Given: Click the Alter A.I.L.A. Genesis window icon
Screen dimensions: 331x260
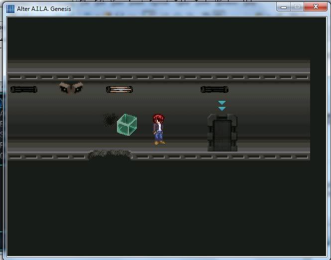Looking at the screenshot, I should tap(10, 9).
